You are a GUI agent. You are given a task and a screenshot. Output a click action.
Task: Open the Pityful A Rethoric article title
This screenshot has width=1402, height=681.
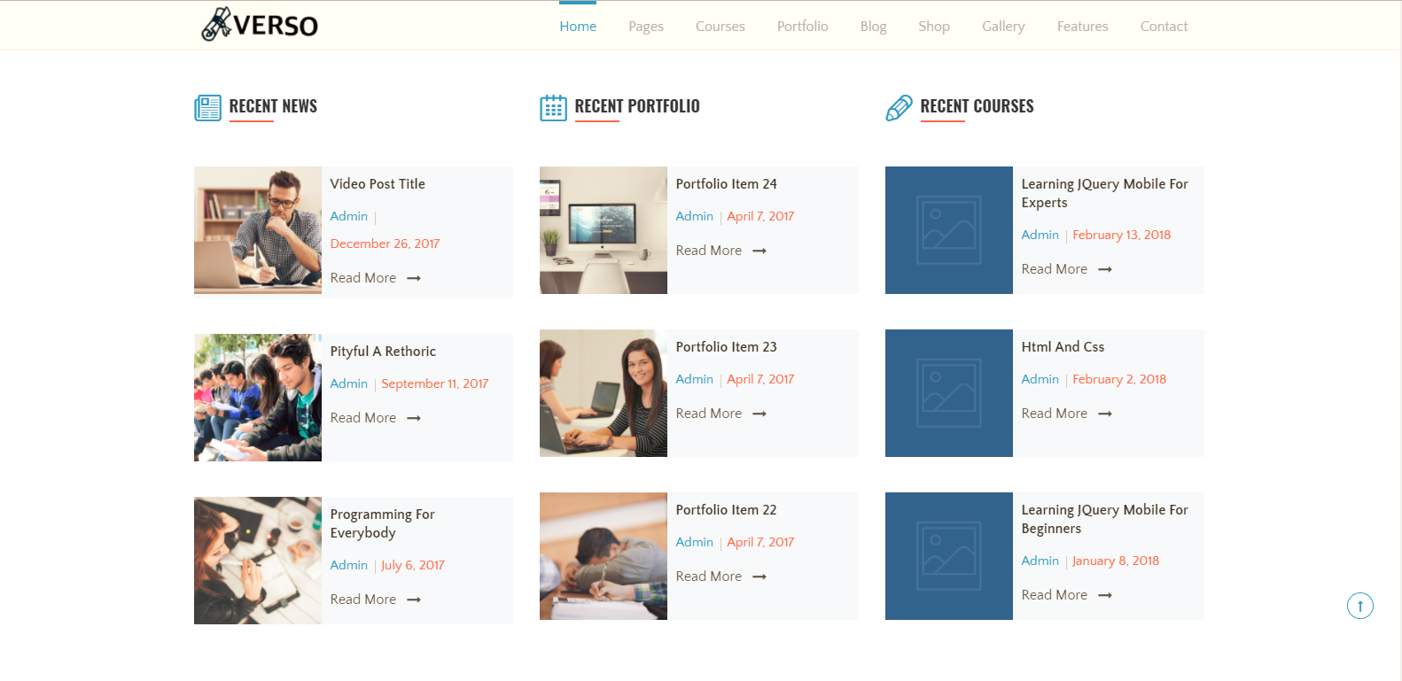(x=383, y=352)
